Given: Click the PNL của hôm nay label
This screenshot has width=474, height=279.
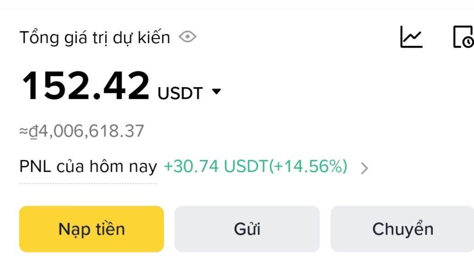Looking at the screenshot, I should tap(88, 166).
